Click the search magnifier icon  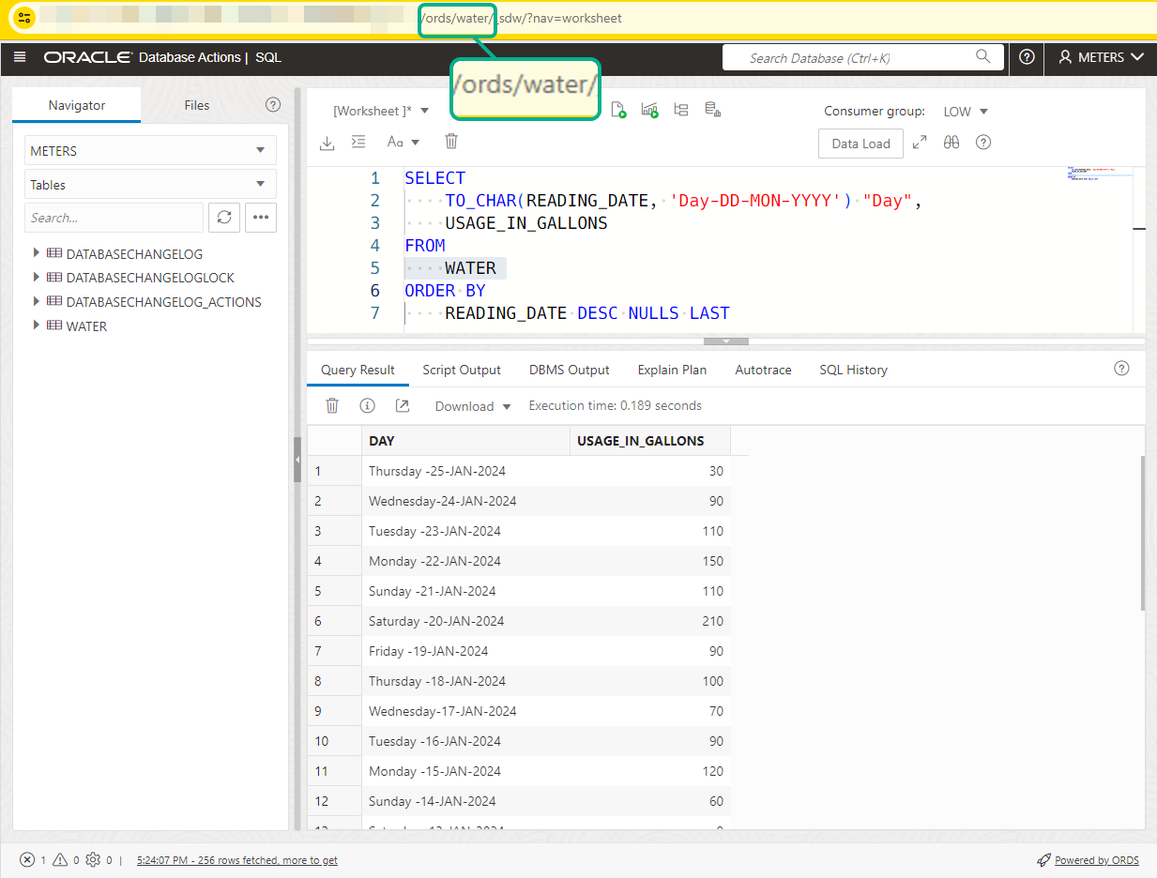982,56
